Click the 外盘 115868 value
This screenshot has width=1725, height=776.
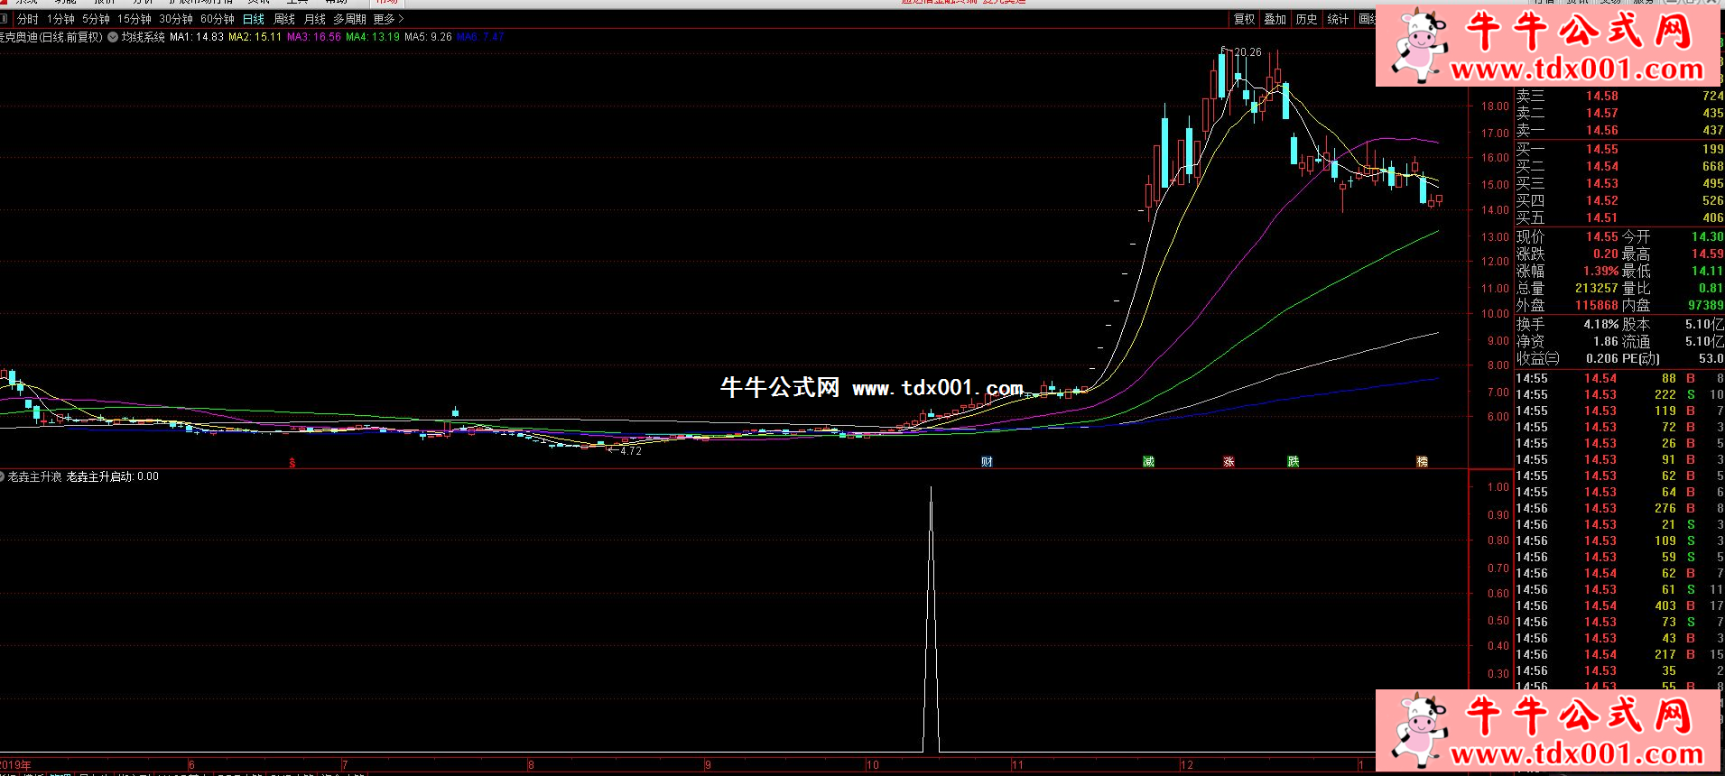[1597, 305]
